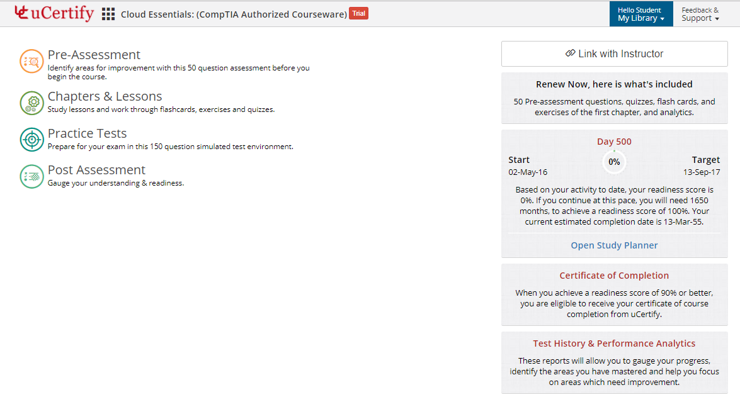
Task: Click the uCertify logo
Action: [x=54, y=13]
